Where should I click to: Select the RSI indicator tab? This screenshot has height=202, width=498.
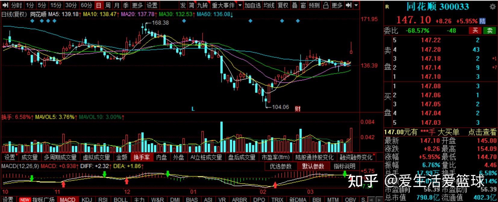click(x=103, y=200)
